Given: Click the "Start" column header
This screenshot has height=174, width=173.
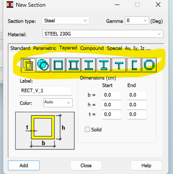Looking at the screenshot, I should coord(107,85).
